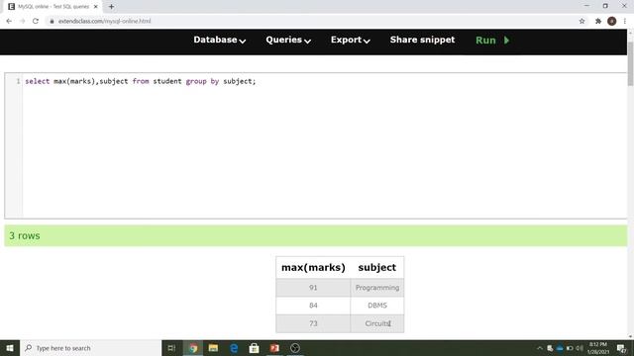Click the browser forward arrow
Image resolution: width=634 pixels, height=356 pixels.
22,21
